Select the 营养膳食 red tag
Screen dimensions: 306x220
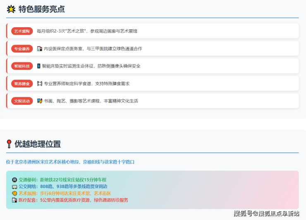pos(22,83)
